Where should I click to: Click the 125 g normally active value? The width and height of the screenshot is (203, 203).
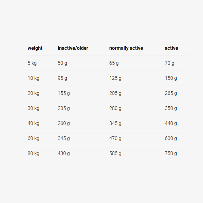coord(115,78)
